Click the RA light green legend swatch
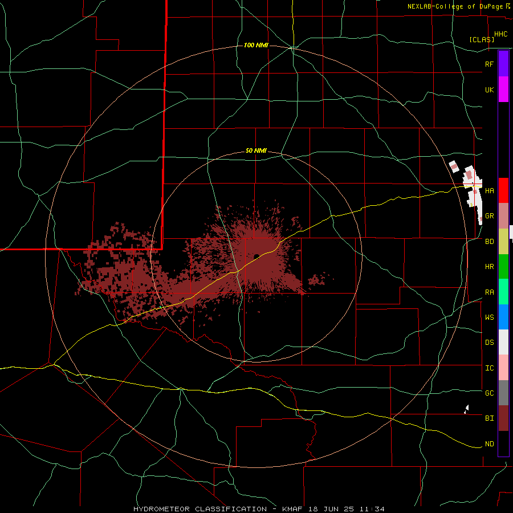Screen dimensions: 513x513 (503, 292)
